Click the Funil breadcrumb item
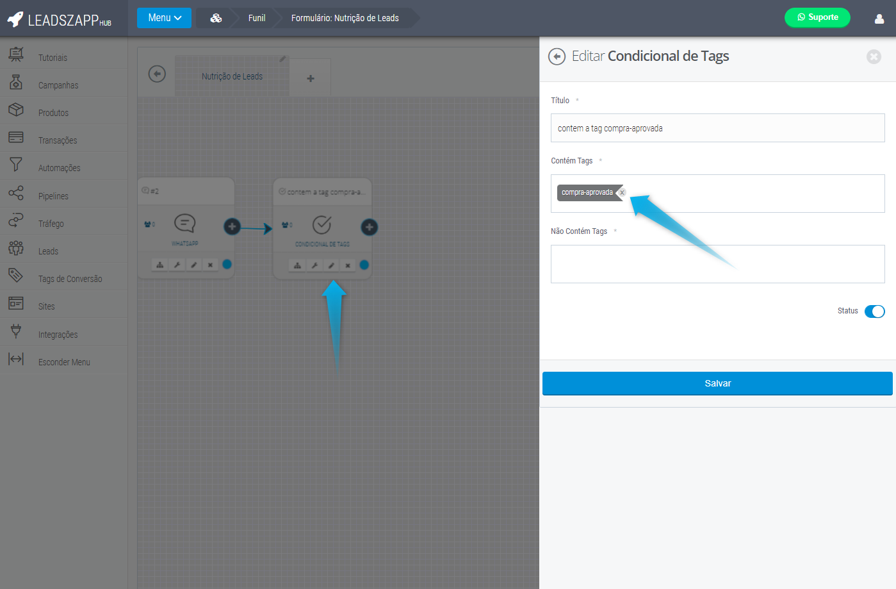The height and width of the screenshot is (589, 896). pos(256,18)
